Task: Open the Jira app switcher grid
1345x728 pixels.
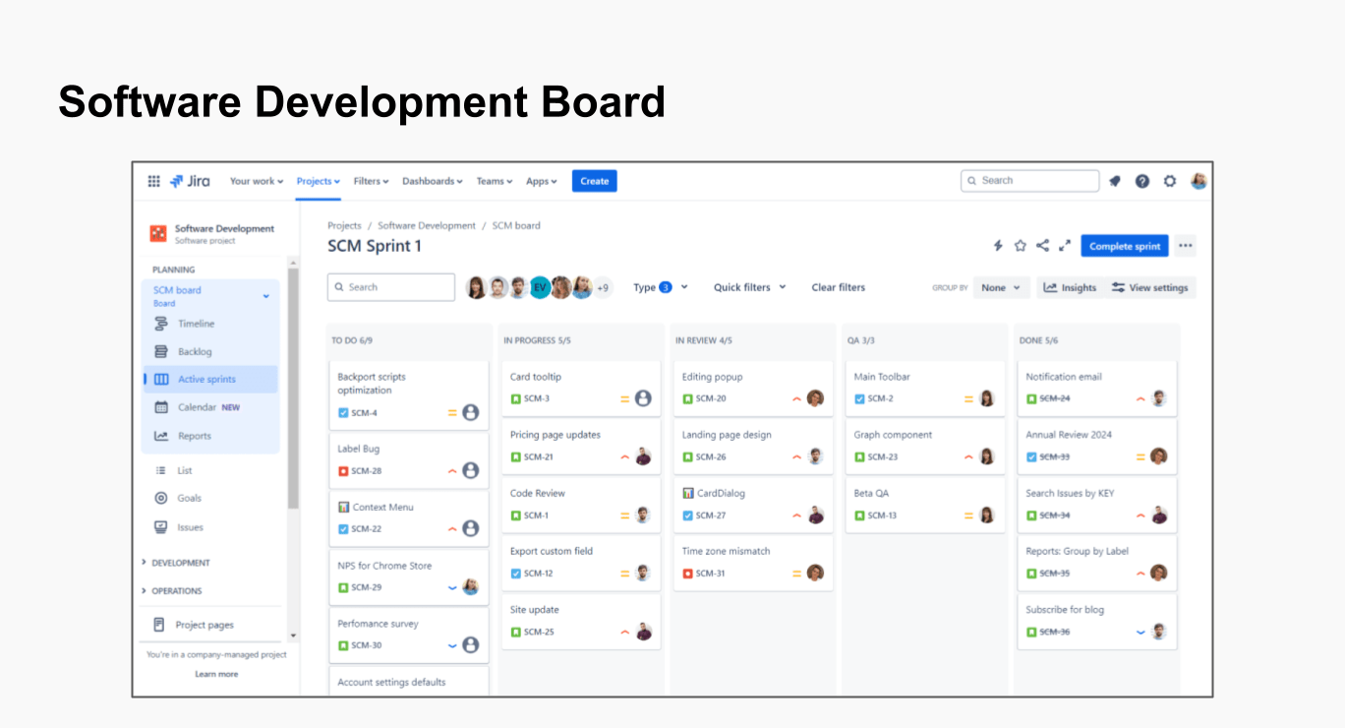Action: 154,180
